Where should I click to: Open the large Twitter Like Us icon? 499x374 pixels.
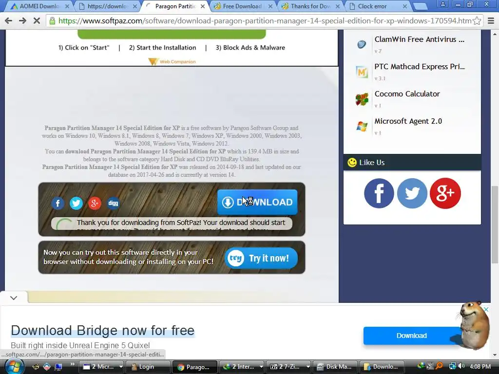412,193
